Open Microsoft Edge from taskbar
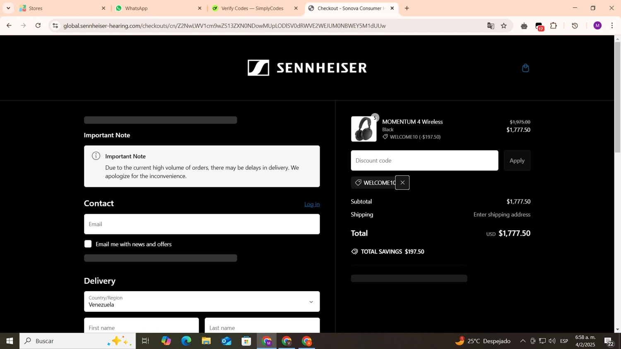This screenshot has height=349, width=621. [x=186, y=341]
